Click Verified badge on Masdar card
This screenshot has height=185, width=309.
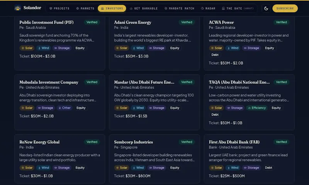[x=187, y=82]
